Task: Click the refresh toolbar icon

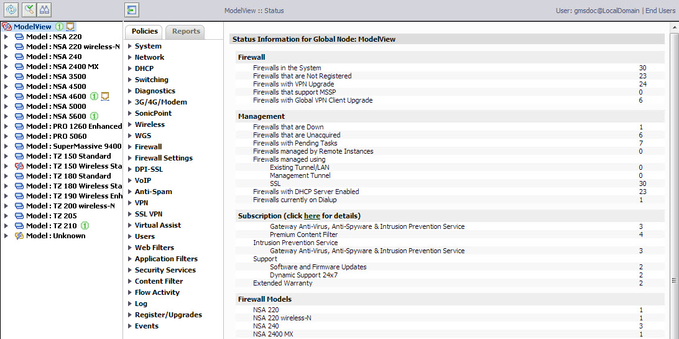Action: (x=11, y=9)
